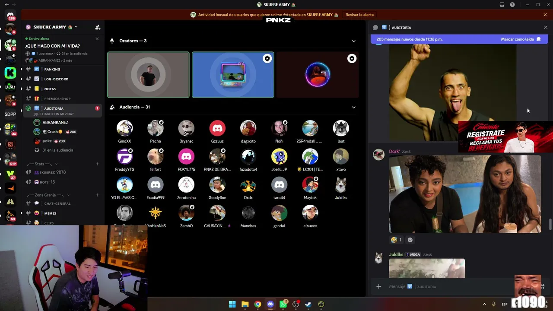Open the CHAT-GENERAL channel
553x311 pixels.
(x=62, y=203)
